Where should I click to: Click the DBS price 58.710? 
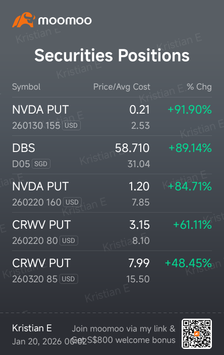pos(132,148)
